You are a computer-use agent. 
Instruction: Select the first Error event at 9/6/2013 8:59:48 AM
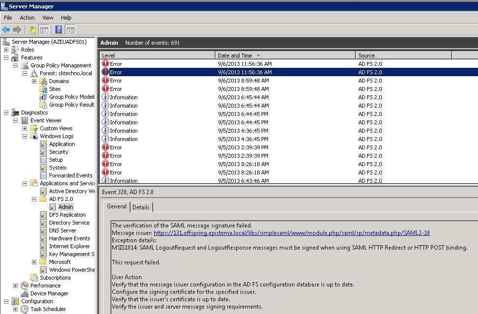(x=289, y=81)
